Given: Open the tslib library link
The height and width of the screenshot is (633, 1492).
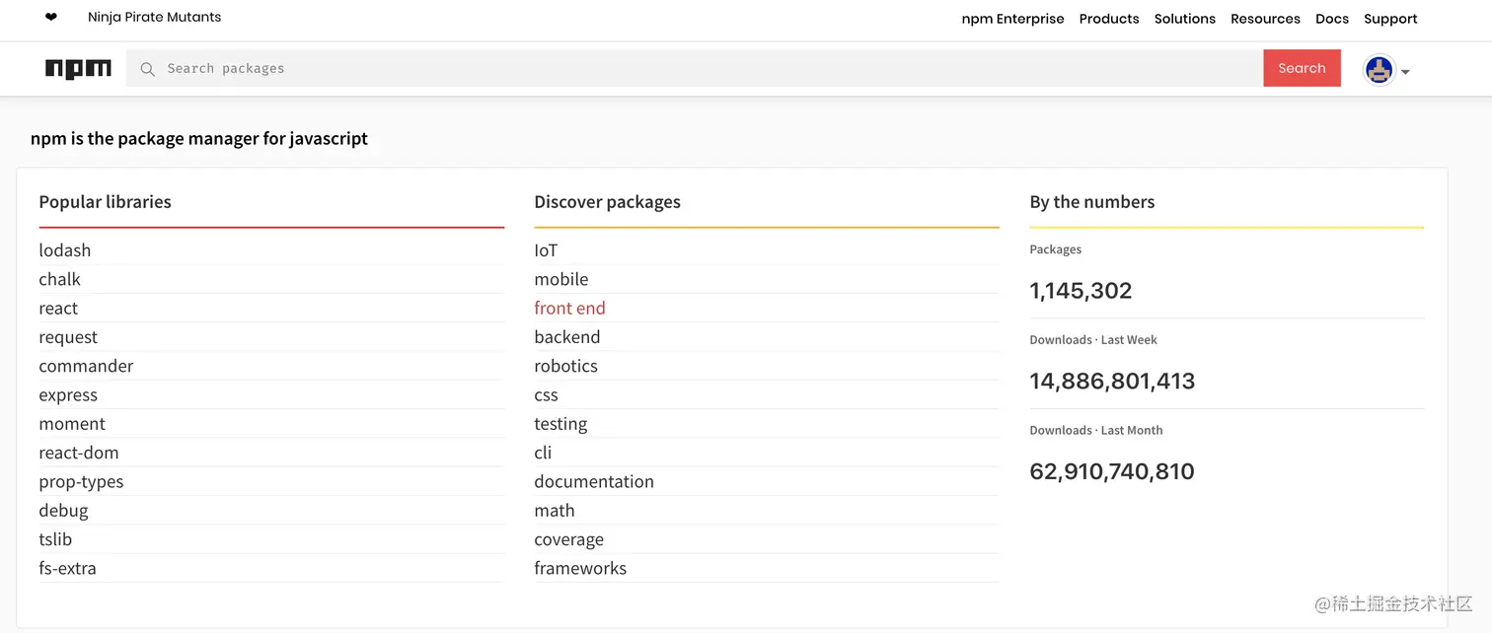Looking at the screenshot, I should coord(55,539).
